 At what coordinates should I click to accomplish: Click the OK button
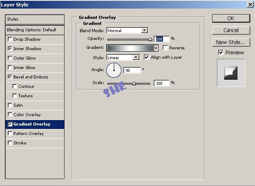(x=231, y=18)
